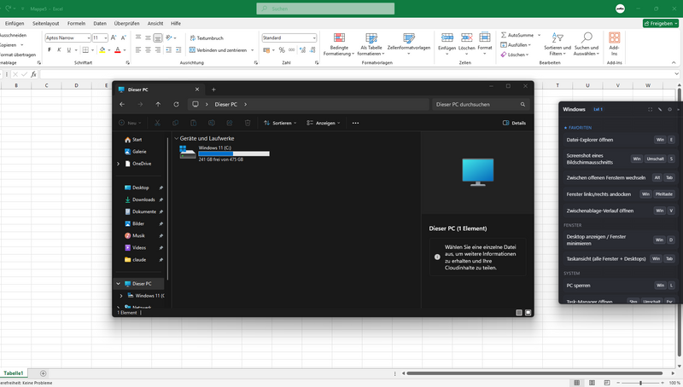Click the text orientation icon

pos(169,38)
